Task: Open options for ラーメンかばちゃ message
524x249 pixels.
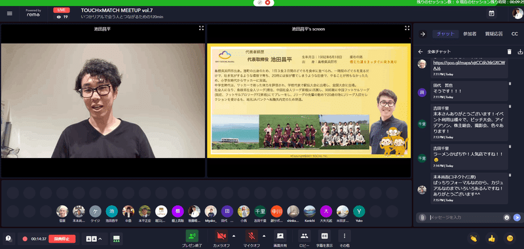Action: pos(510,147)
